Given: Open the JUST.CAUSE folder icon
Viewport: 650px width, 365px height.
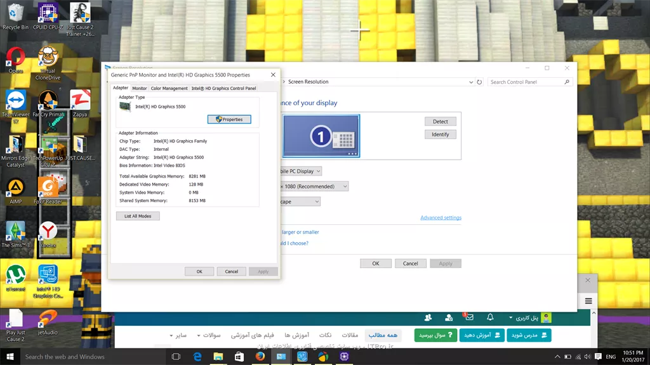Looking at the screenshot, I should pyautogui.click(x=80, y=148).
